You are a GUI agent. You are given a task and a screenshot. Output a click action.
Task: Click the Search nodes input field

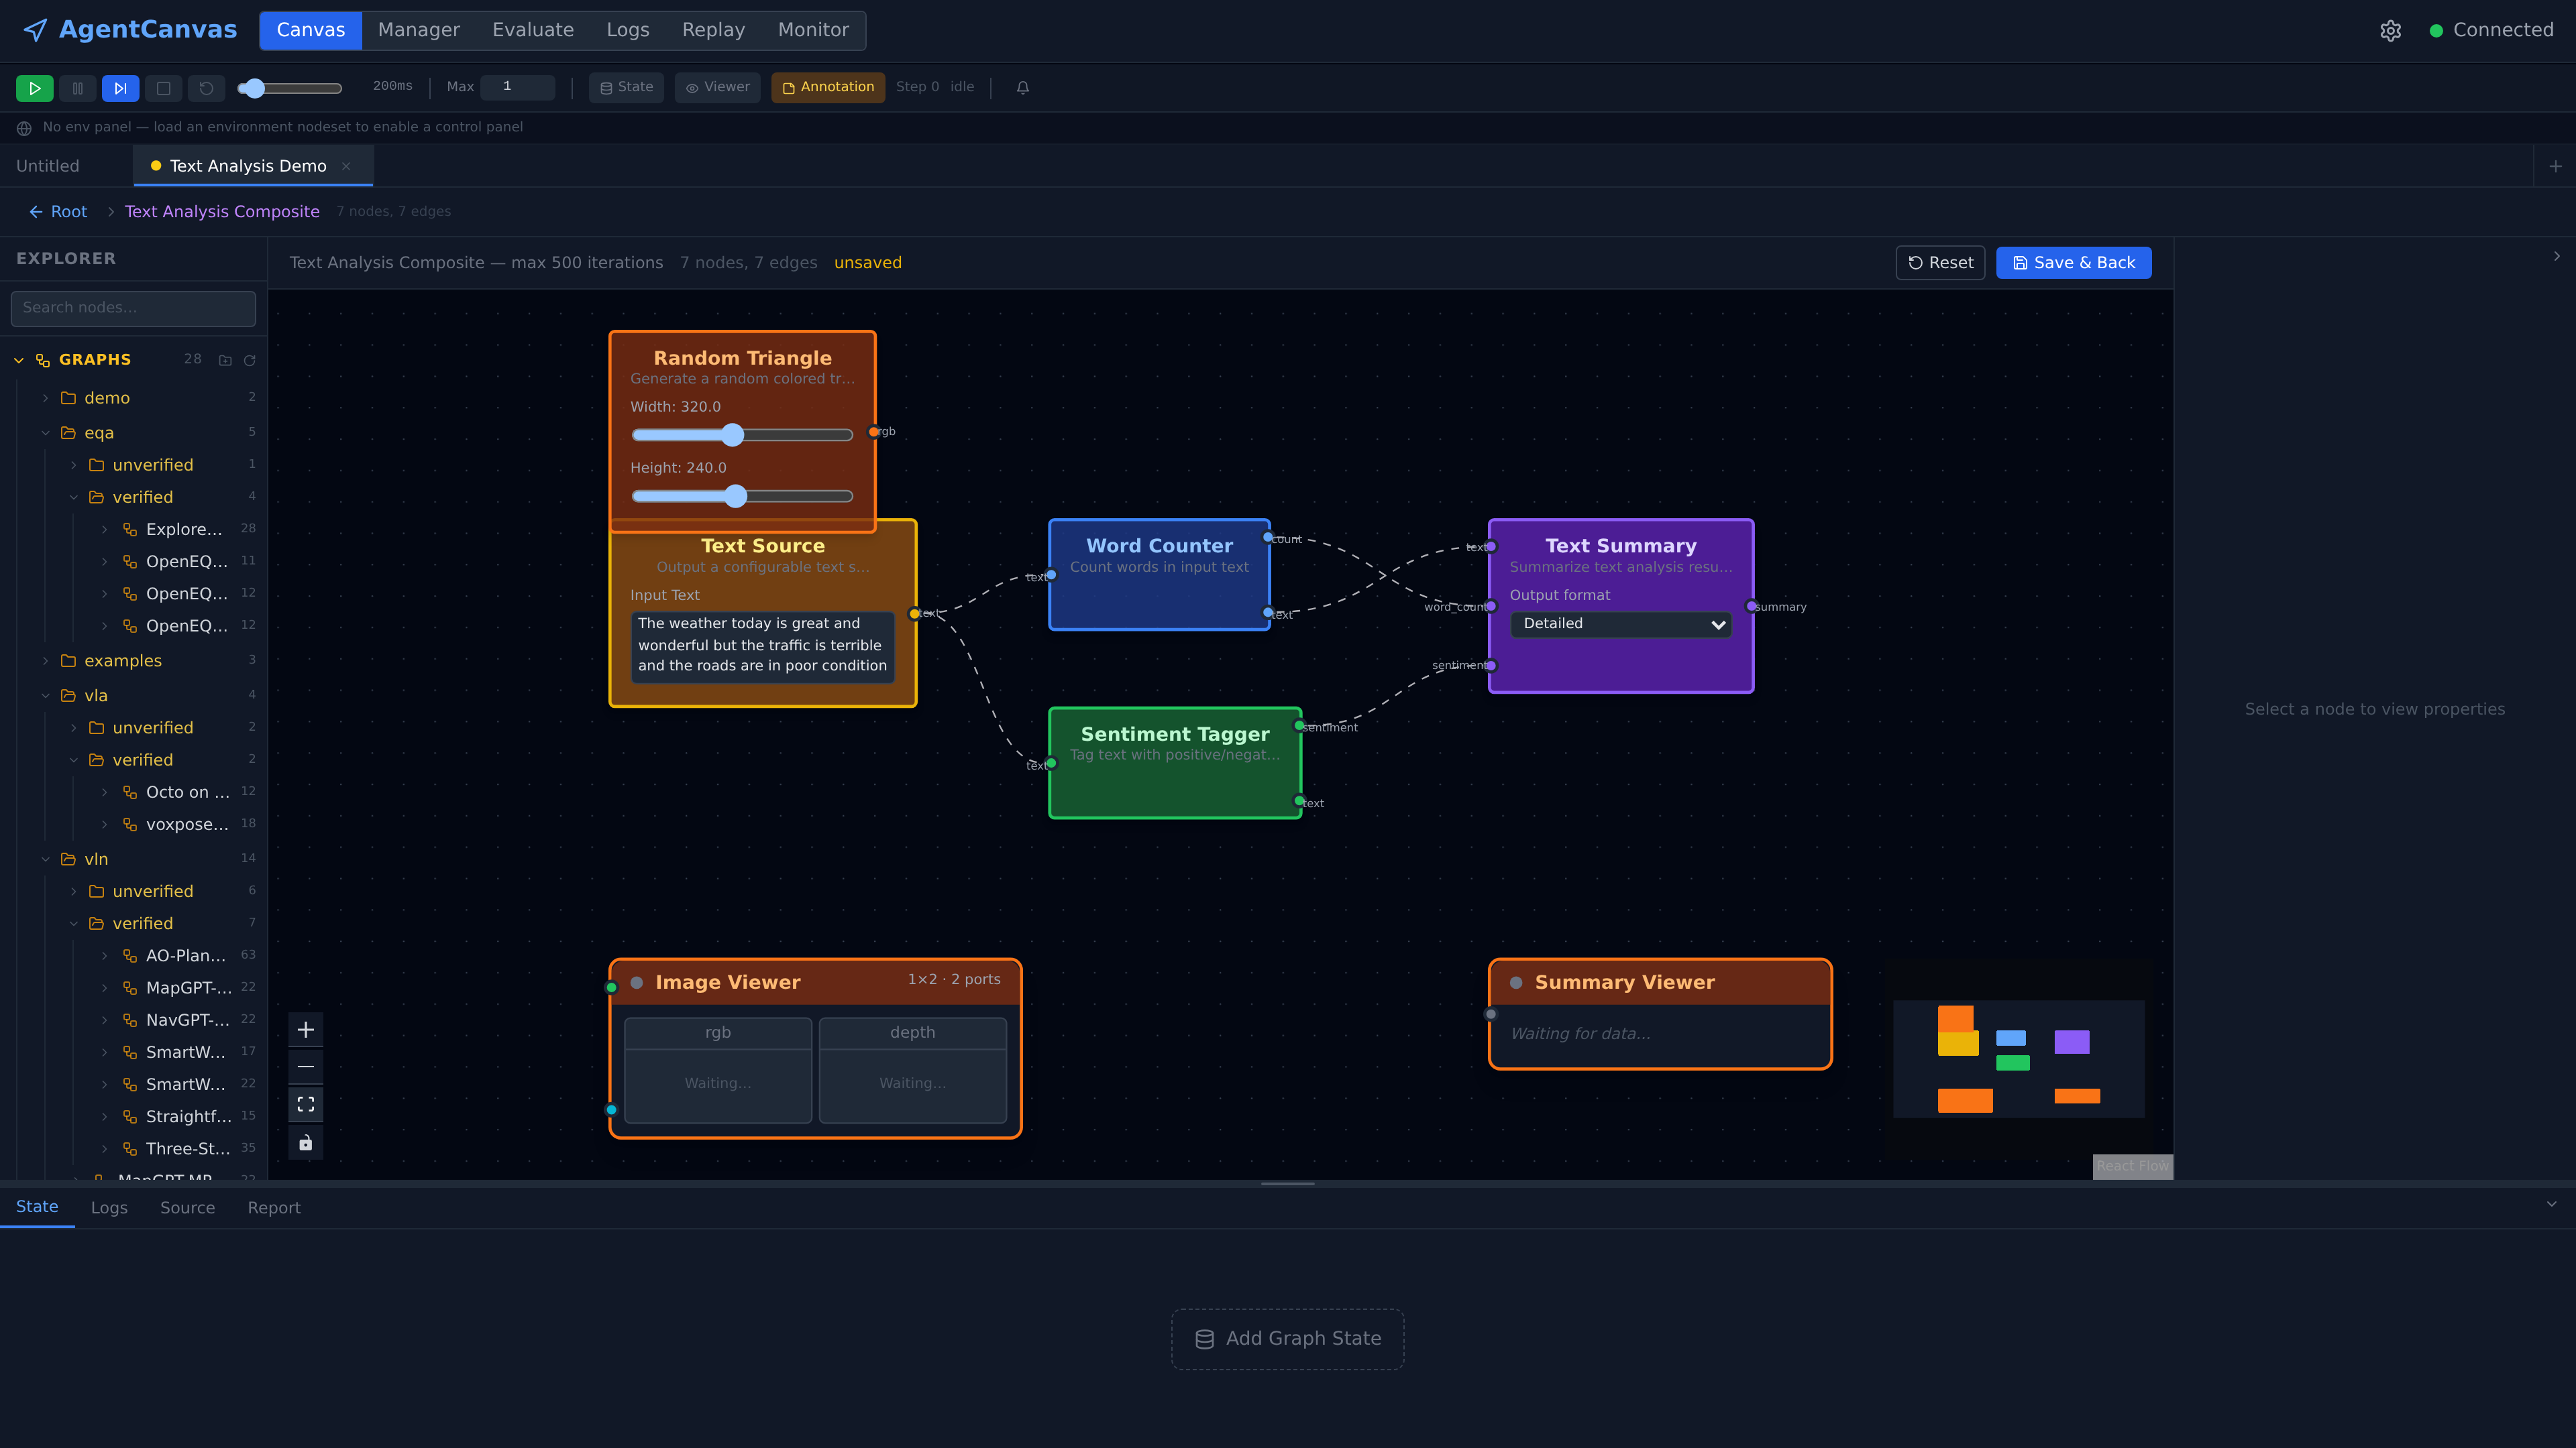(133, 308)
